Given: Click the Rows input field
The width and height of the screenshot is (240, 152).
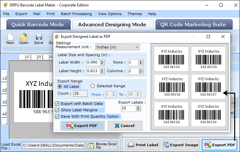Looking at the screenshot, I should (x=133, y=63).
